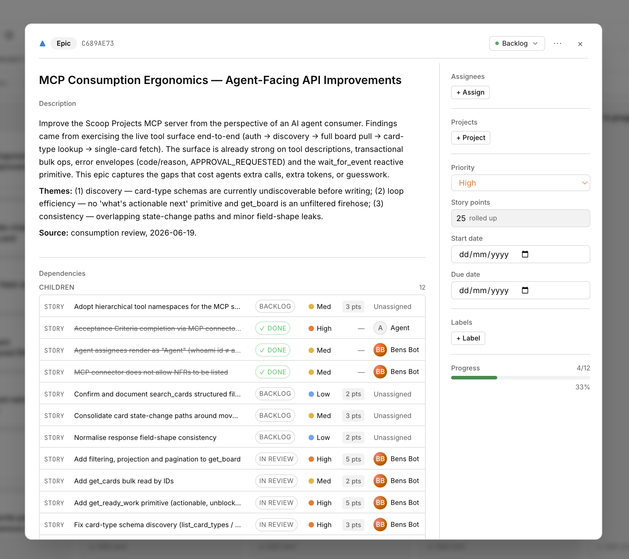Image resolution: width=629 pixels, height=559 pixels.
Task: Open the Backlog status dropdown
Action: tap(517, 43)
